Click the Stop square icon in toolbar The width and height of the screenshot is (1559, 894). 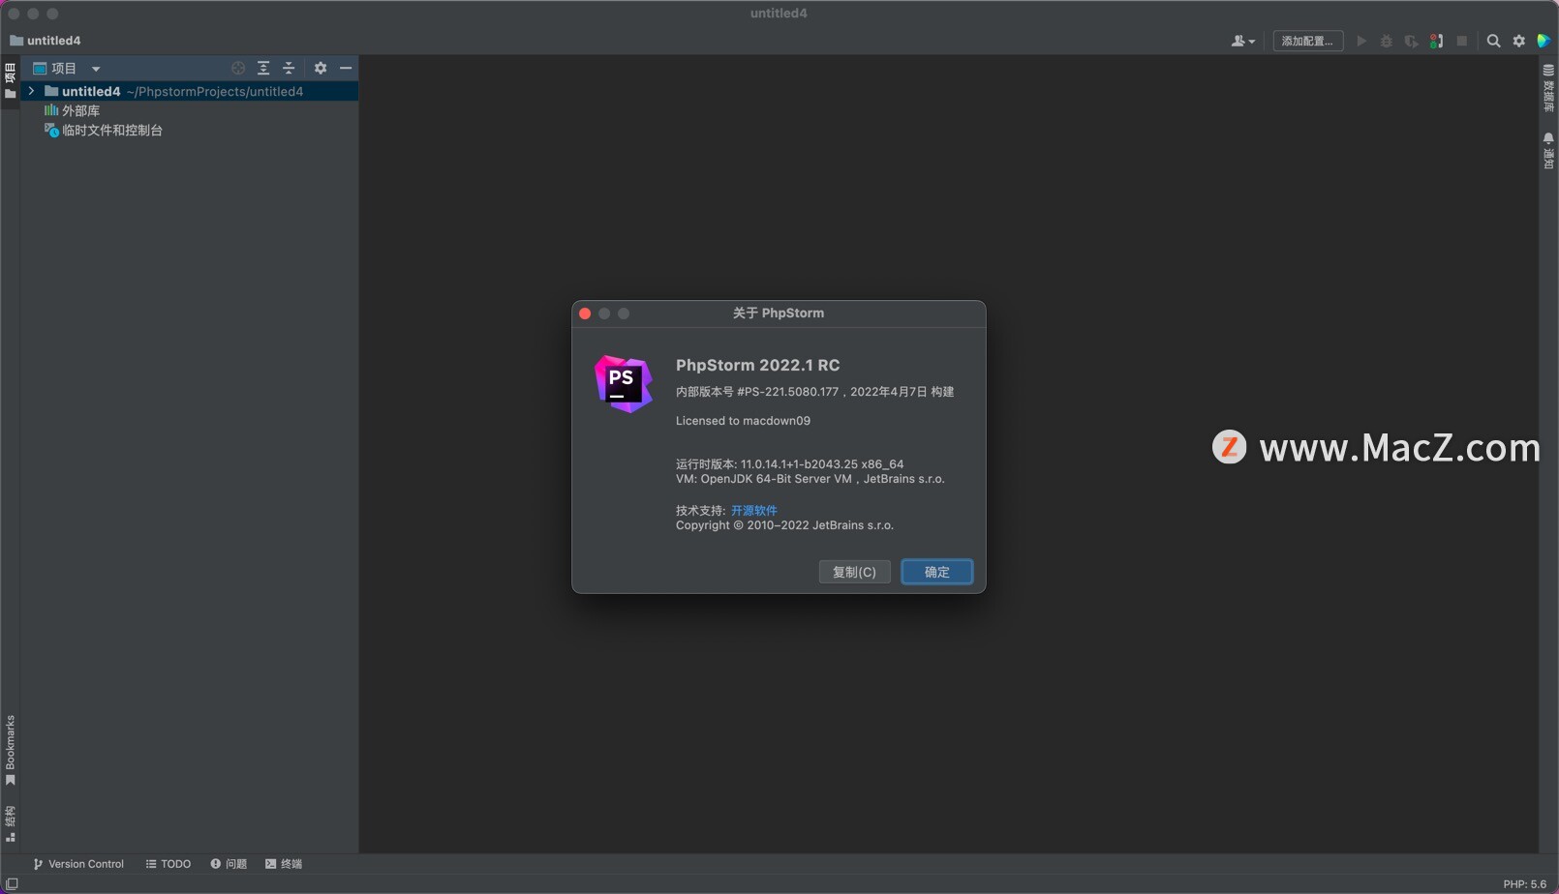[x=1462, y=41]
